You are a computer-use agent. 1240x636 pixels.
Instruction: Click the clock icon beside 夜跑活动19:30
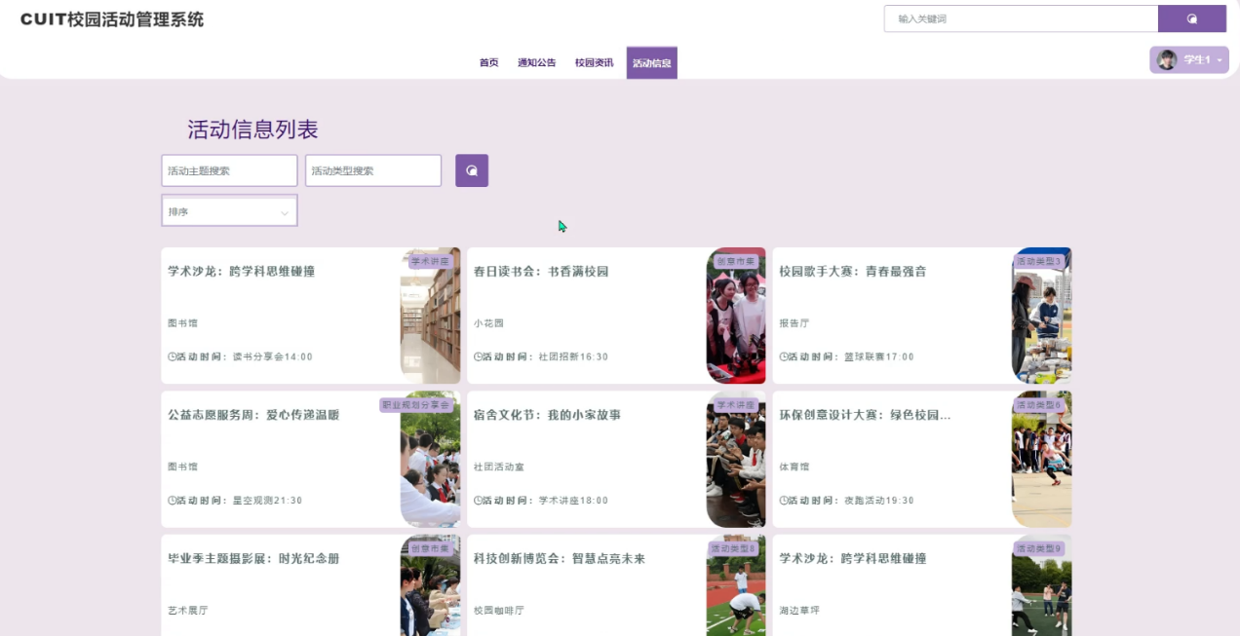click(783, 501)
